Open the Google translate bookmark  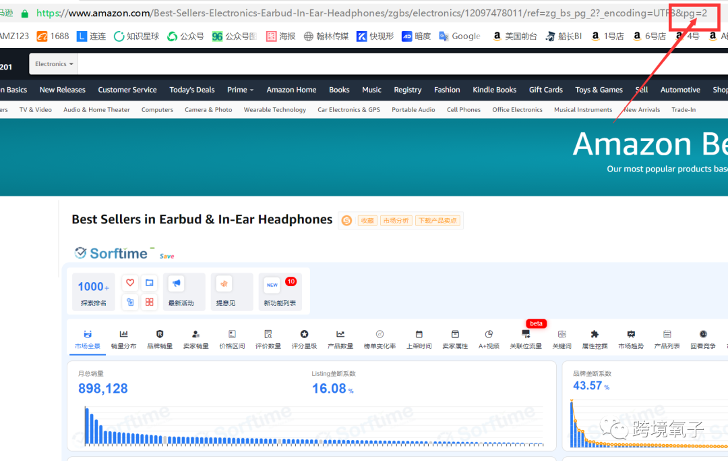coord(460,36)
